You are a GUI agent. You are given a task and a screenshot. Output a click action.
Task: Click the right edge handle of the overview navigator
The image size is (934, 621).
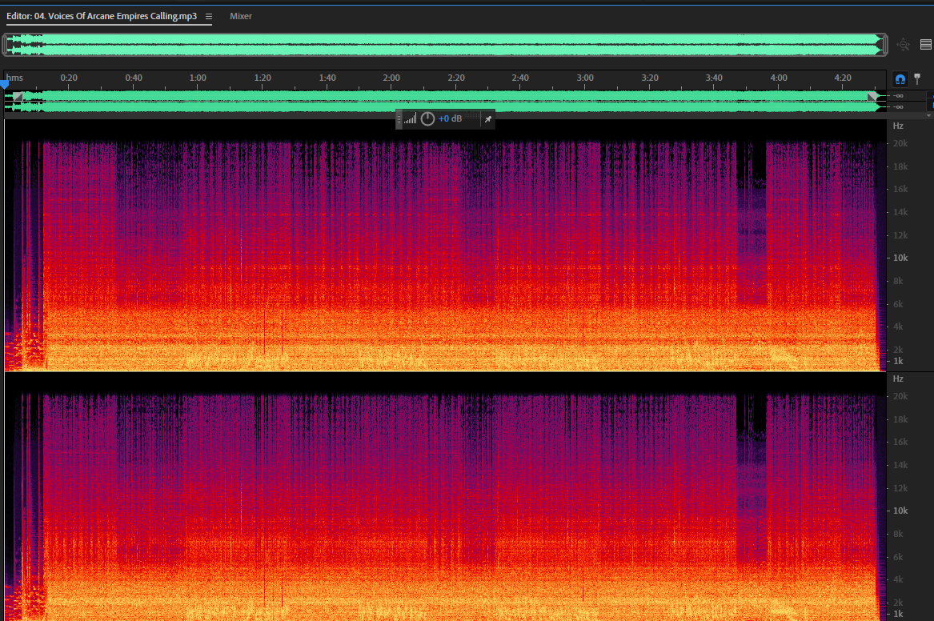[884, 45]
